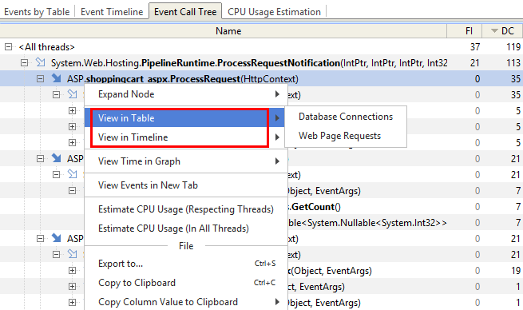This screenshot has height=310, width=523.
Task: Click the blue arrow icon on shoppingcart_aspx.ProcessRequest row
Action: click(x=57, y=78)
